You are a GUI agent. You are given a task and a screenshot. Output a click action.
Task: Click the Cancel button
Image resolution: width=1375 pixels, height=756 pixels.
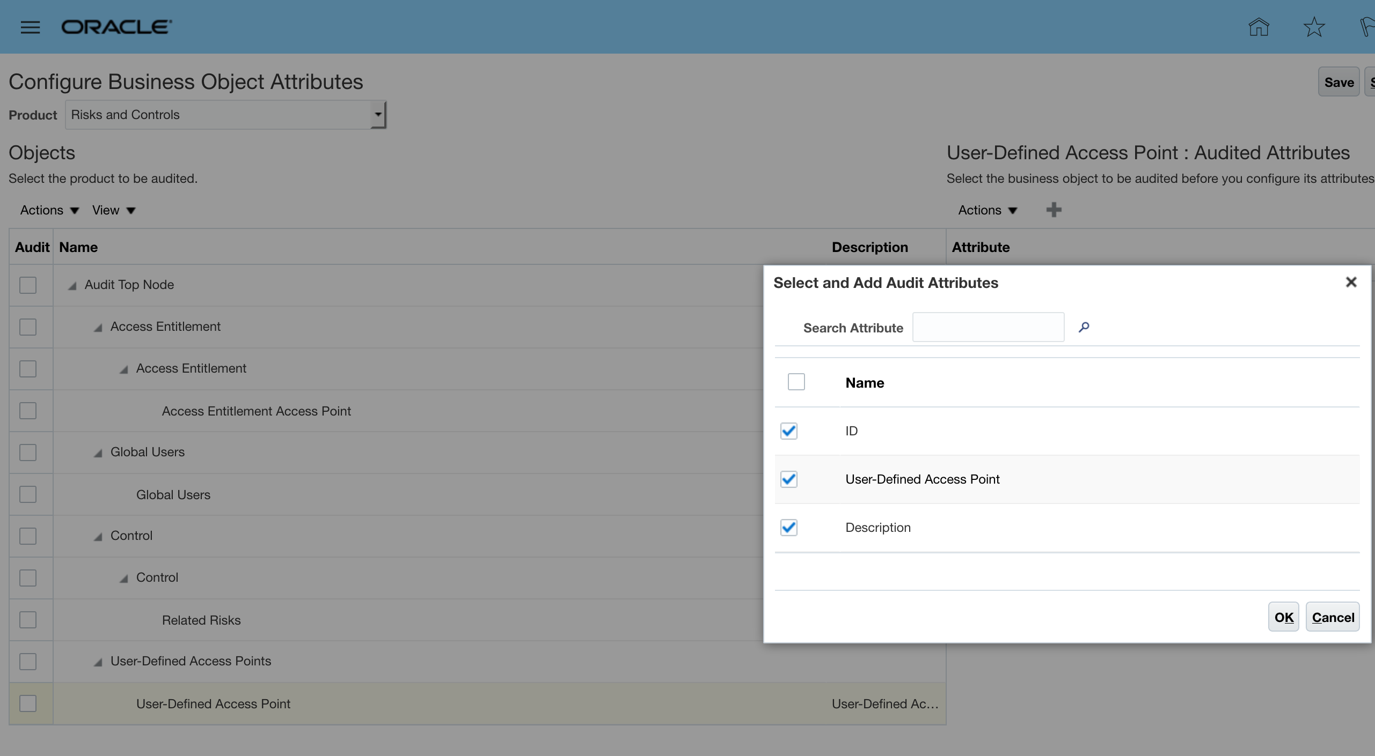tap(1333, 617)
